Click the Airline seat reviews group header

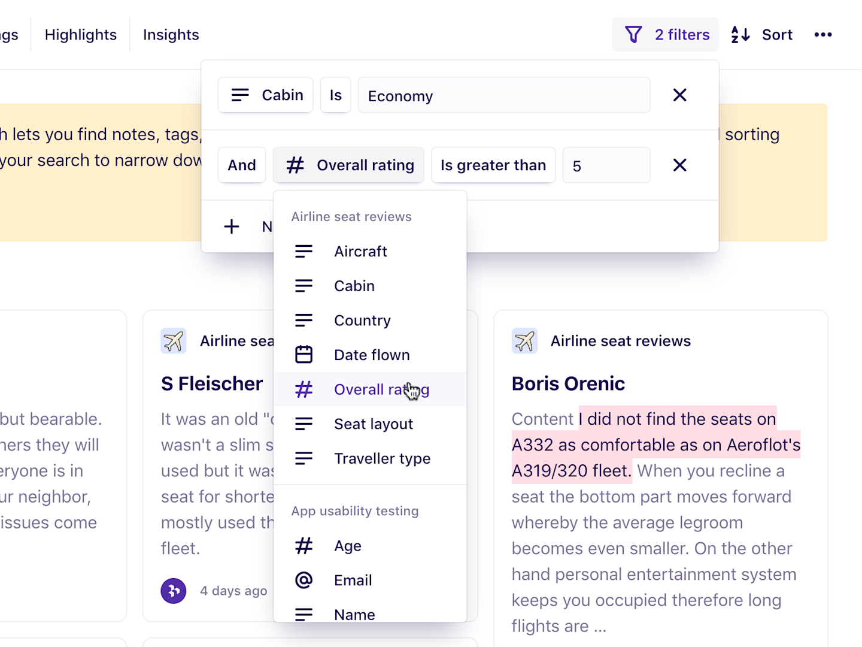351,217
